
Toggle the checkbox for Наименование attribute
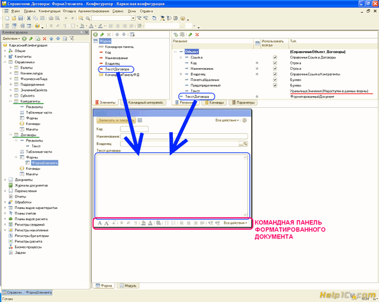pyautogui.click(x=275, y=69)
